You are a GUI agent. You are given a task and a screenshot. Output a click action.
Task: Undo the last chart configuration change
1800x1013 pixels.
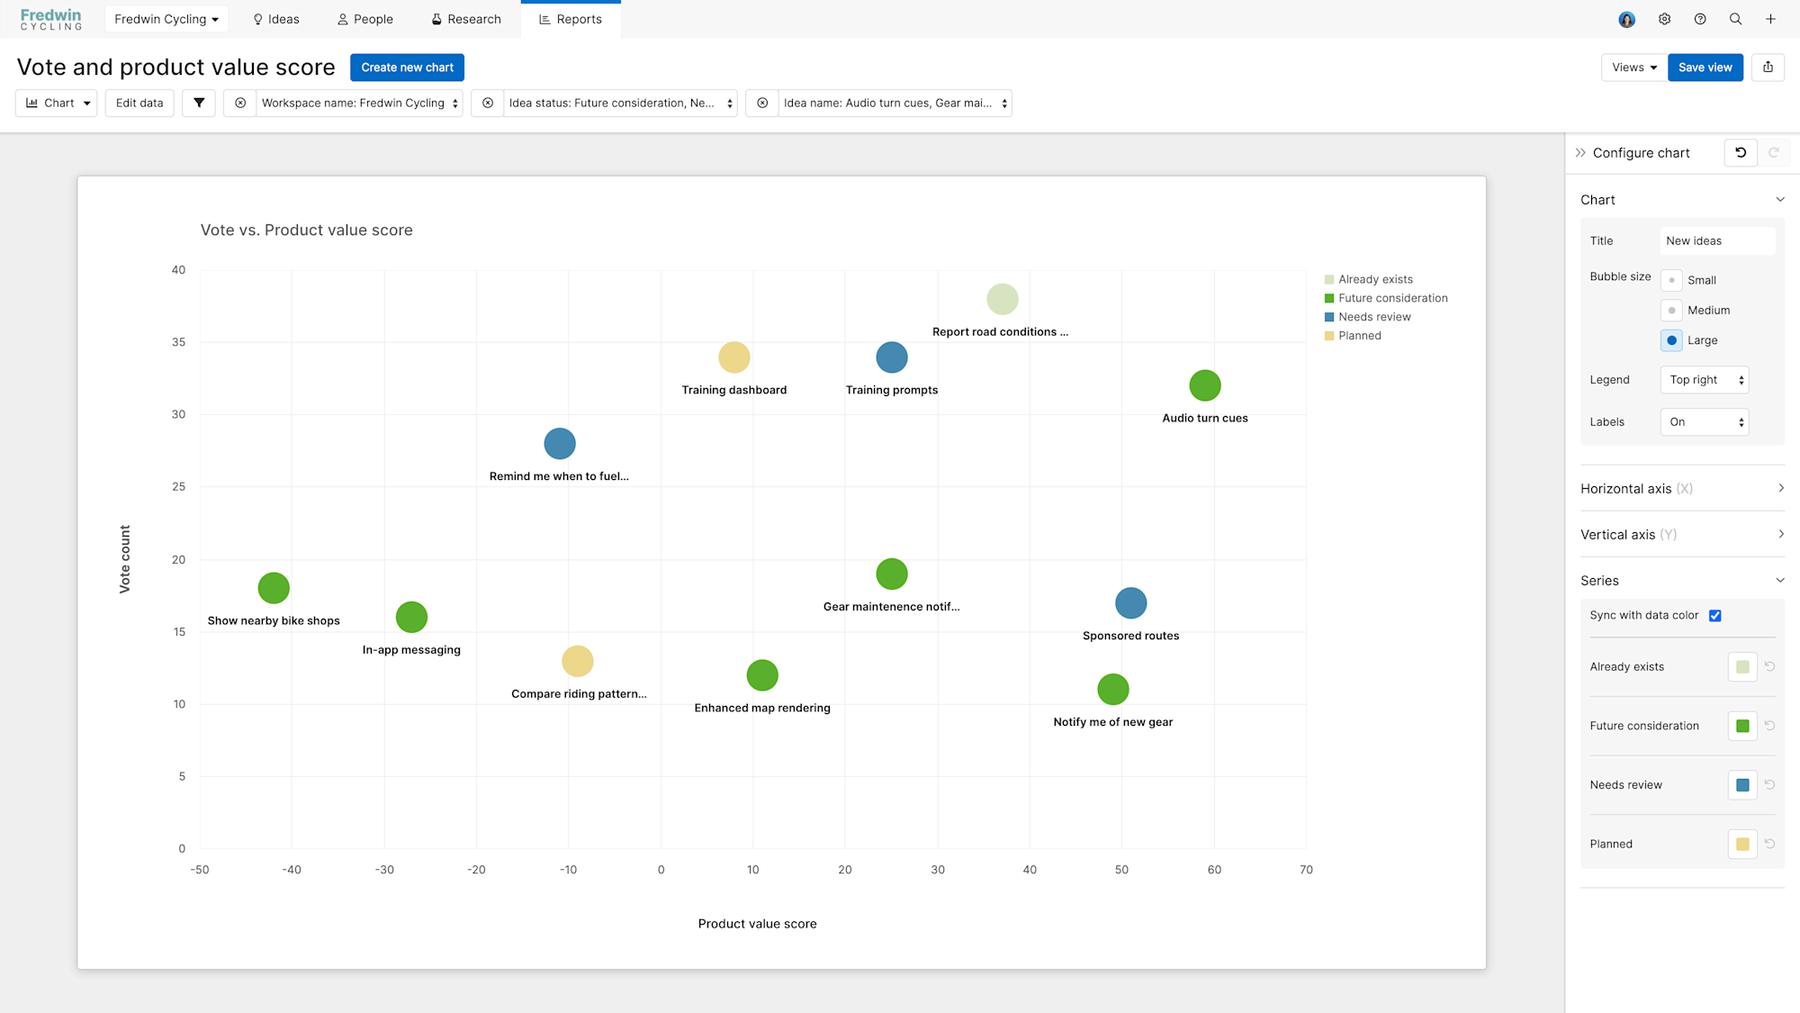tap(1740, 152)
